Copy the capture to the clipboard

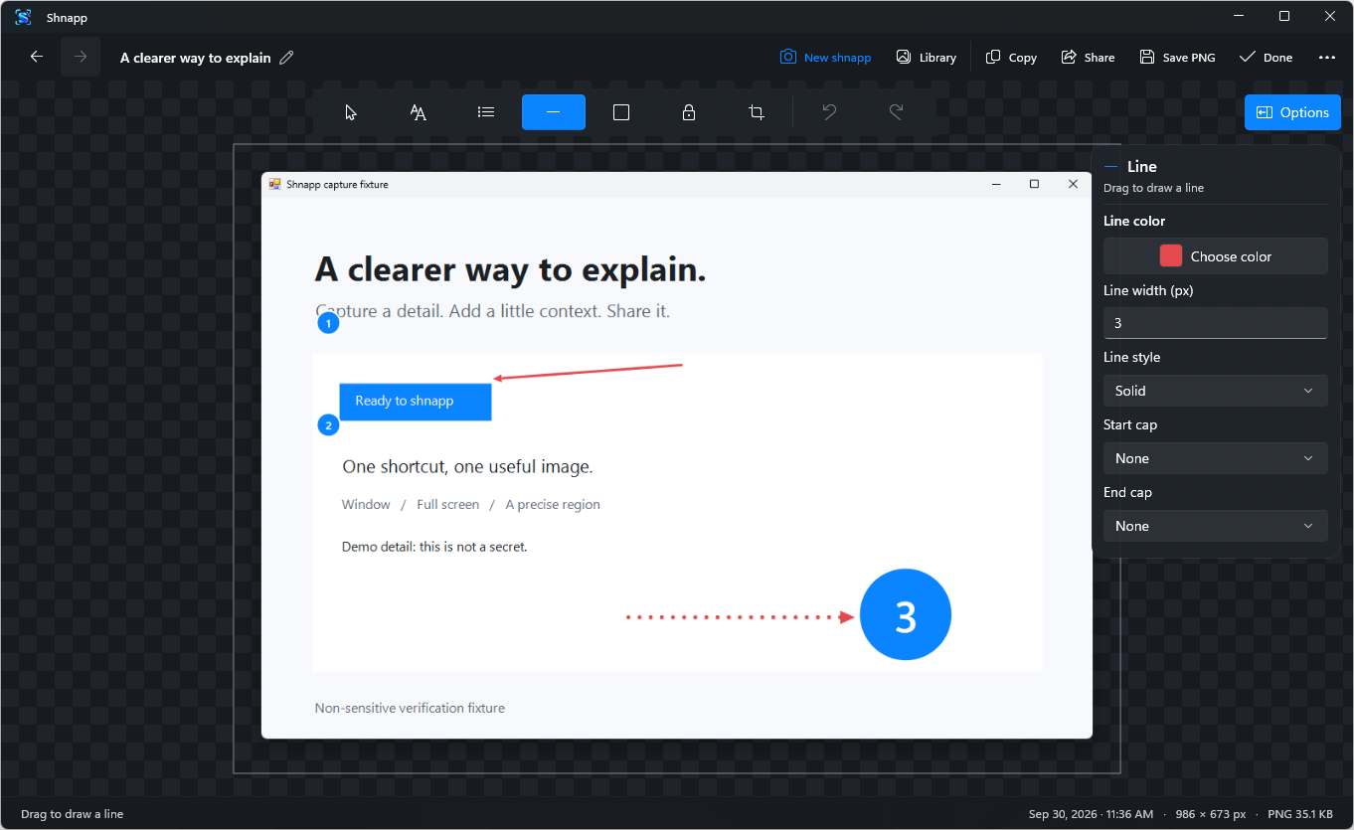coord(1011,58)
